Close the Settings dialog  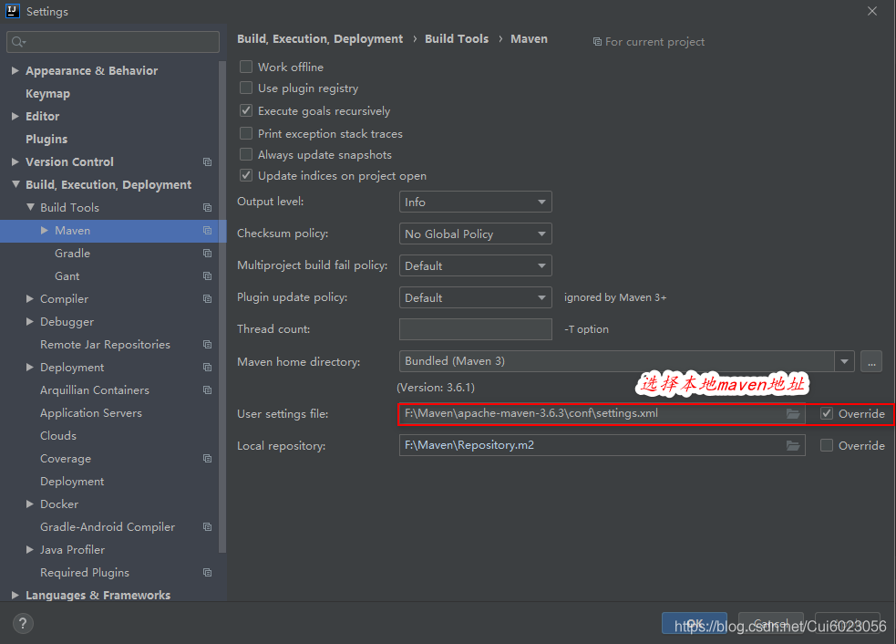click(872, 11)
